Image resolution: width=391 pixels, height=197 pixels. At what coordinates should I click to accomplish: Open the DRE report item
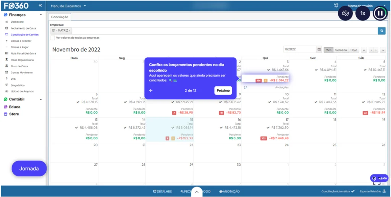[13, 79]
